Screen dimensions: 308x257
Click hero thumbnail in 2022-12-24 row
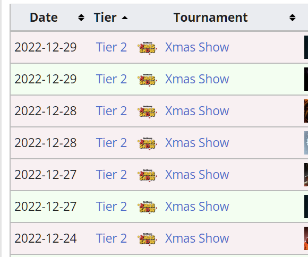tap(306, 238)
